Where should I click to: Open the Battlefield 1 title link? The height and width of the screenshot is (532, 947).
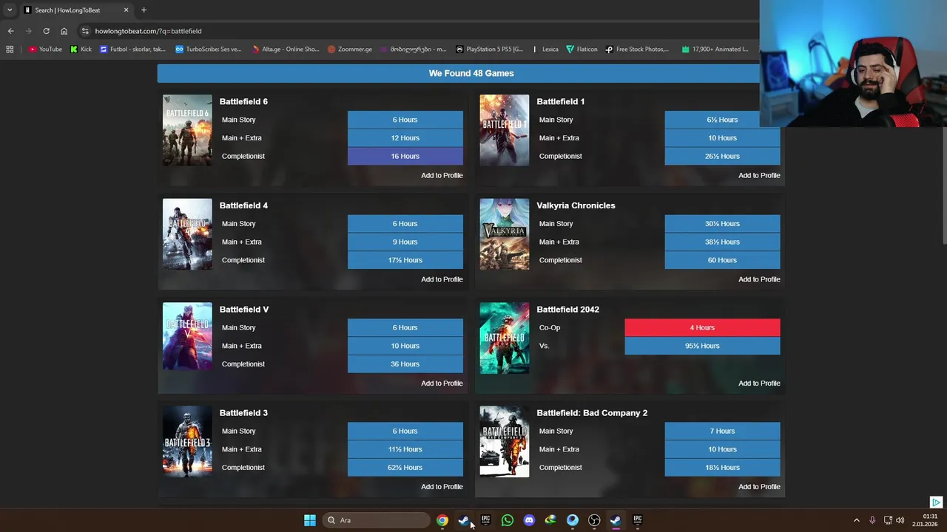click(x=561, y=101)
